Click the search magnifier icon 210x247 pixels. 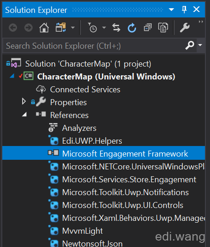point(189,45)
